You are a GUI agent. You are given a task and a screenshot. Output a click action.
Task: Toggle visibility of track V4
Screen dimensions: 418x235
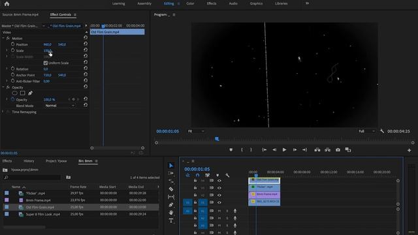pos(219,181)
